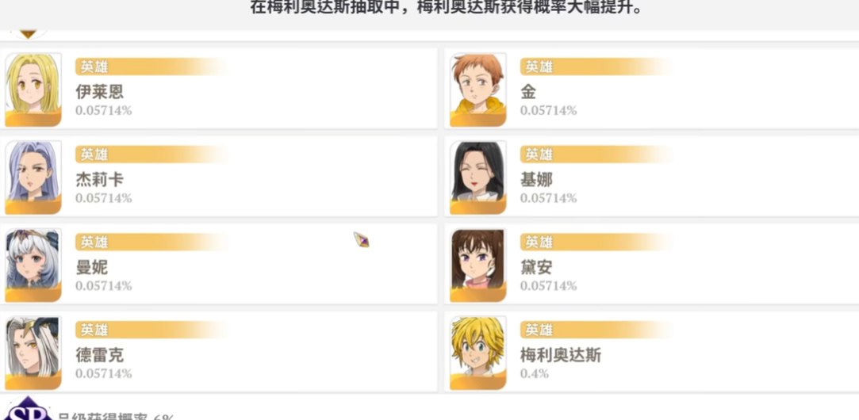Click the SR rank badge
Viewport: 859px width, 420px height.
[28, 410]
